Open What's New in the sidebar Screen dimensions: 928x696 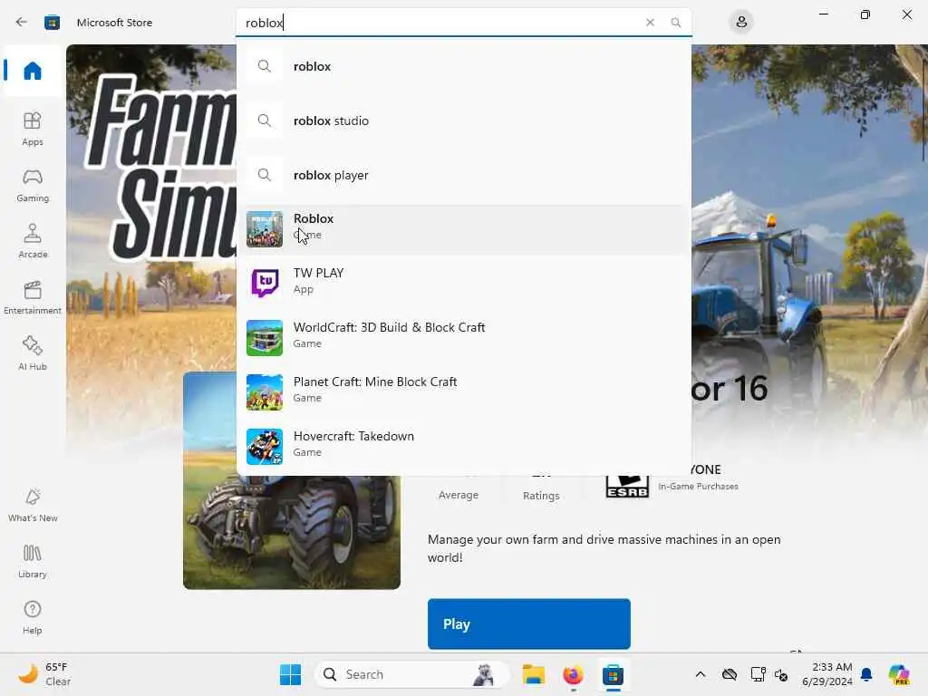(33, 505)
